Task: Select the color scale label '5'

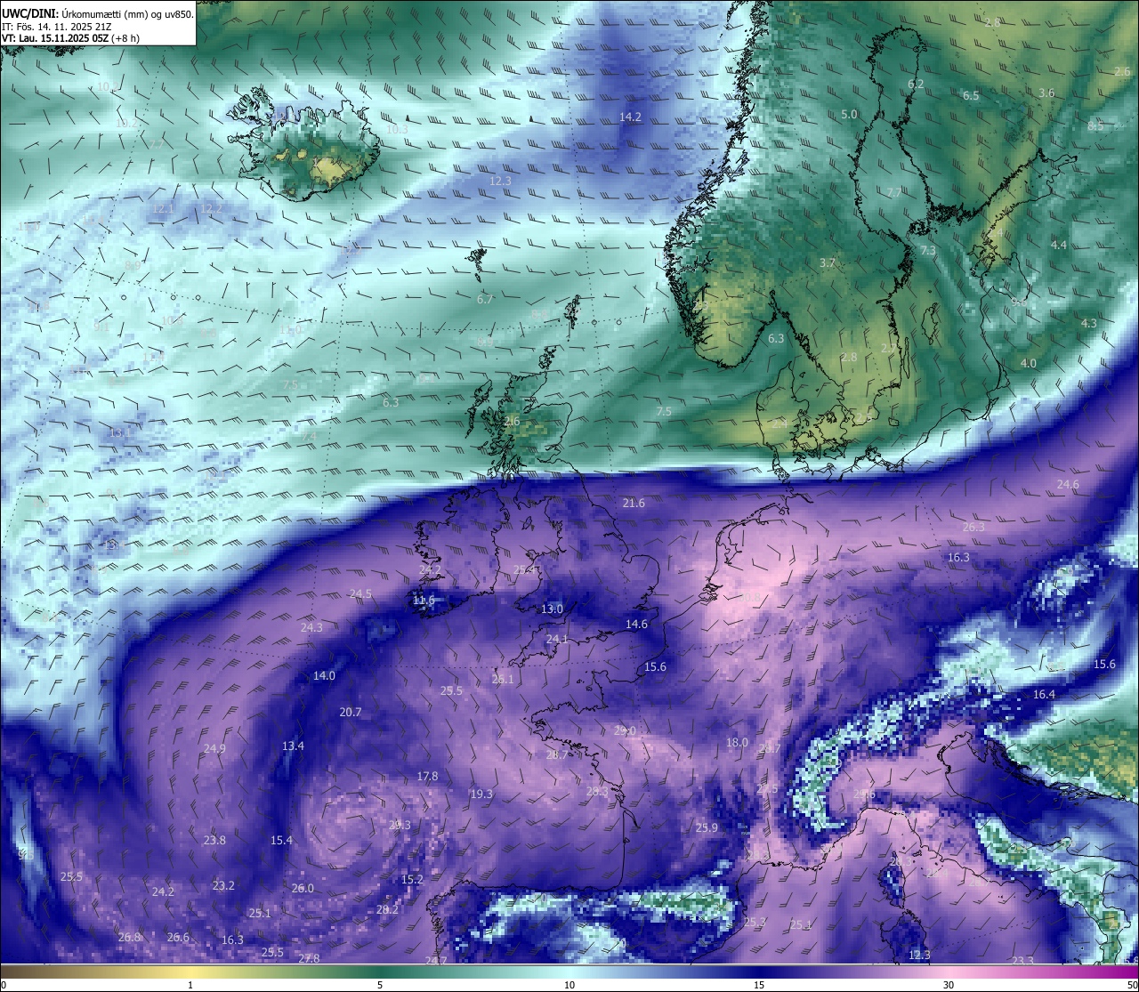Action: point(380,985)
